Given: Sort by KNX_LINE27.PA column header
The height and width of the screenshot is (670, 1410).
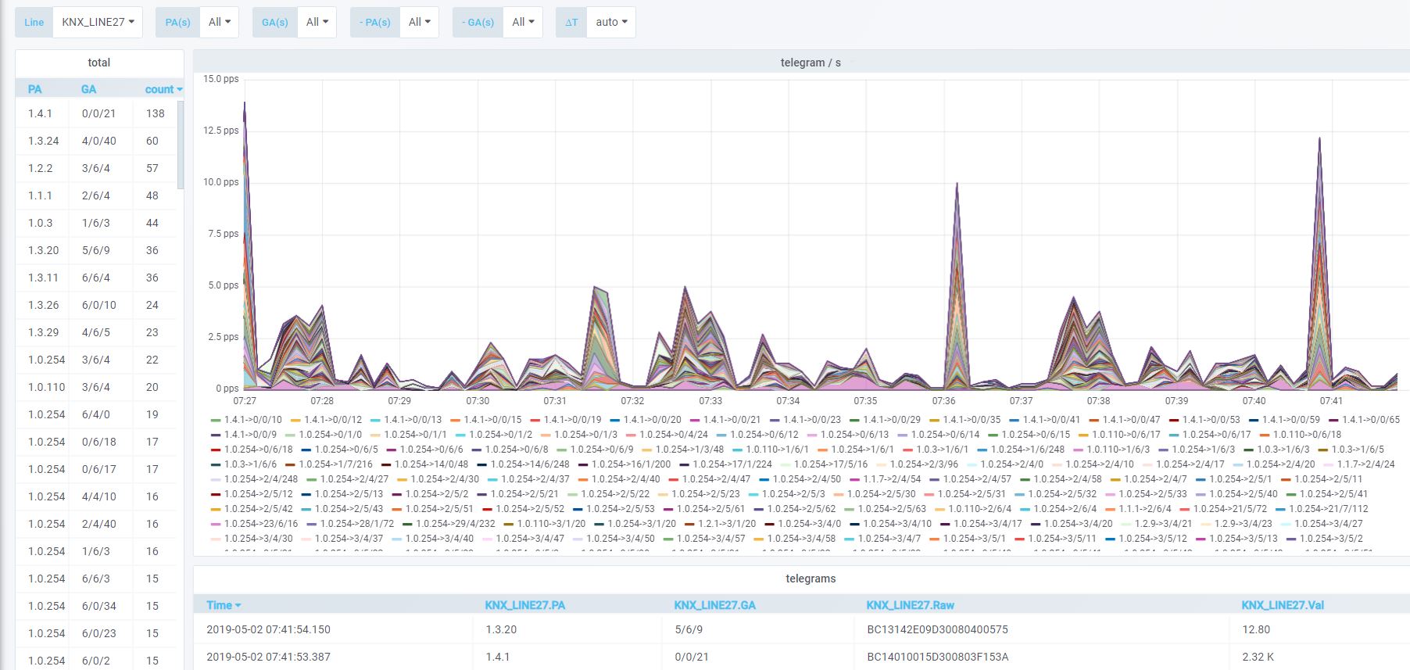Looking at the screenshot, I should coord(524,605).
